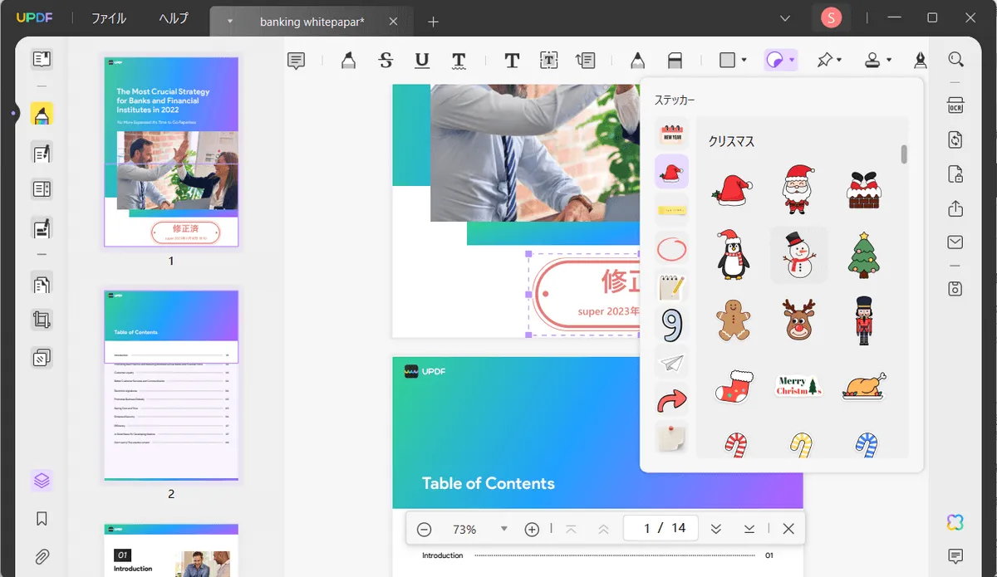
Task: Open the protect PDF lock tool
Action: coord(955,174)
